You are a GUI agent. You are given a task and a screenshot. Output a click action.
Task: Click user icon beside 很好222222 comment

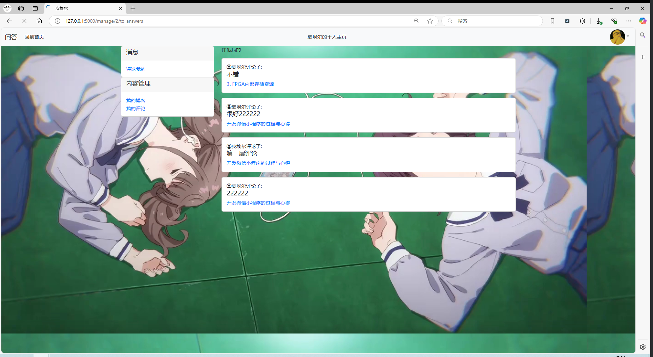tap(229, 106)
